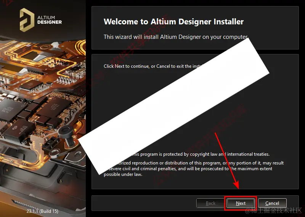This screenshot has width=305, height=217.
Task: Click the 'possible under law.' text
Action: (123, 174)
